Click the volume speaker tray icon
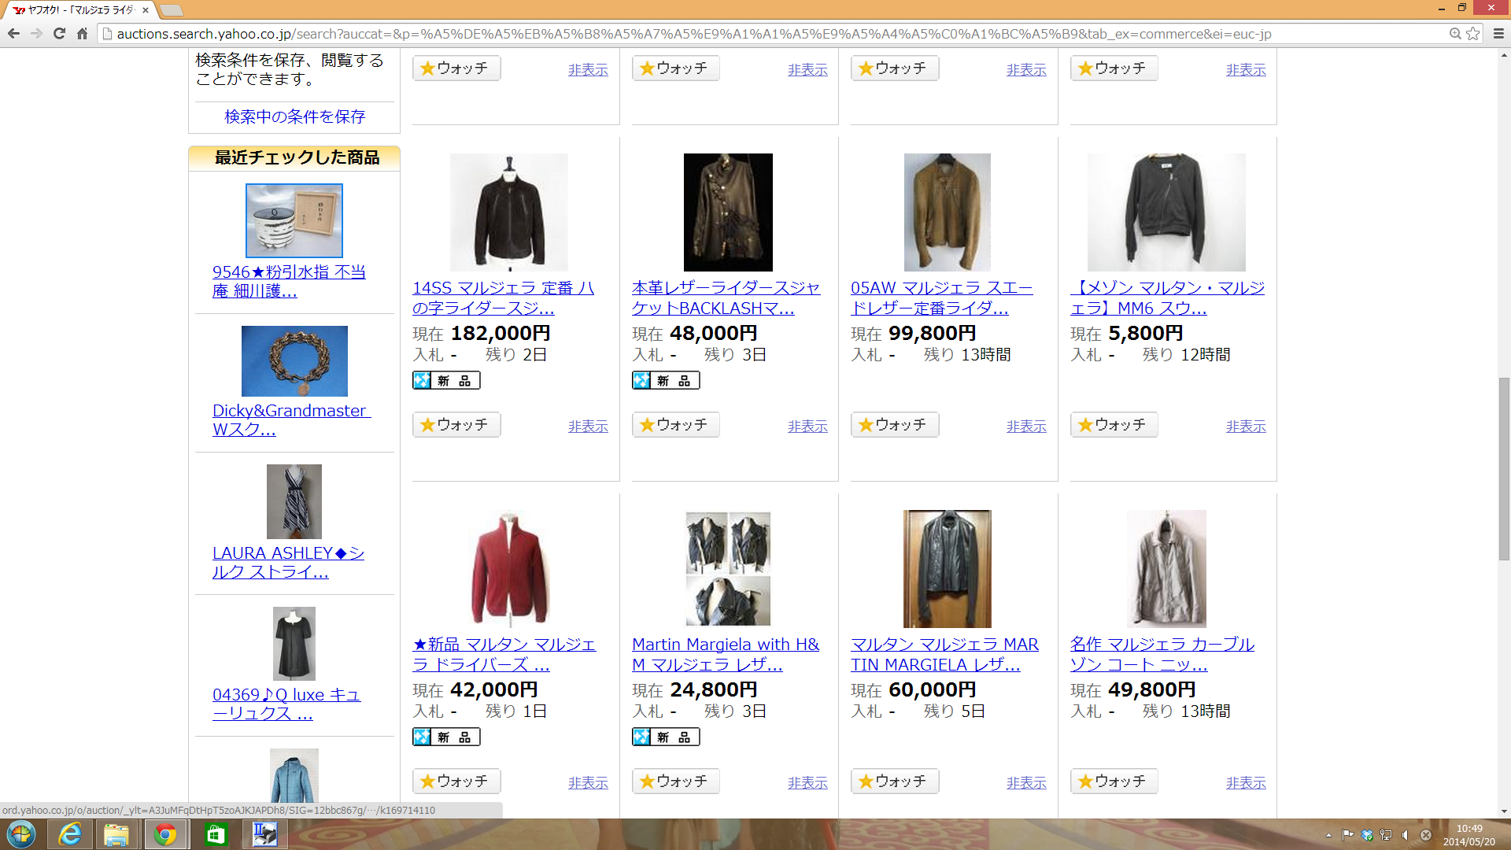The height and width of the screenshot is (850, 1511). [x=1406, y=835]
